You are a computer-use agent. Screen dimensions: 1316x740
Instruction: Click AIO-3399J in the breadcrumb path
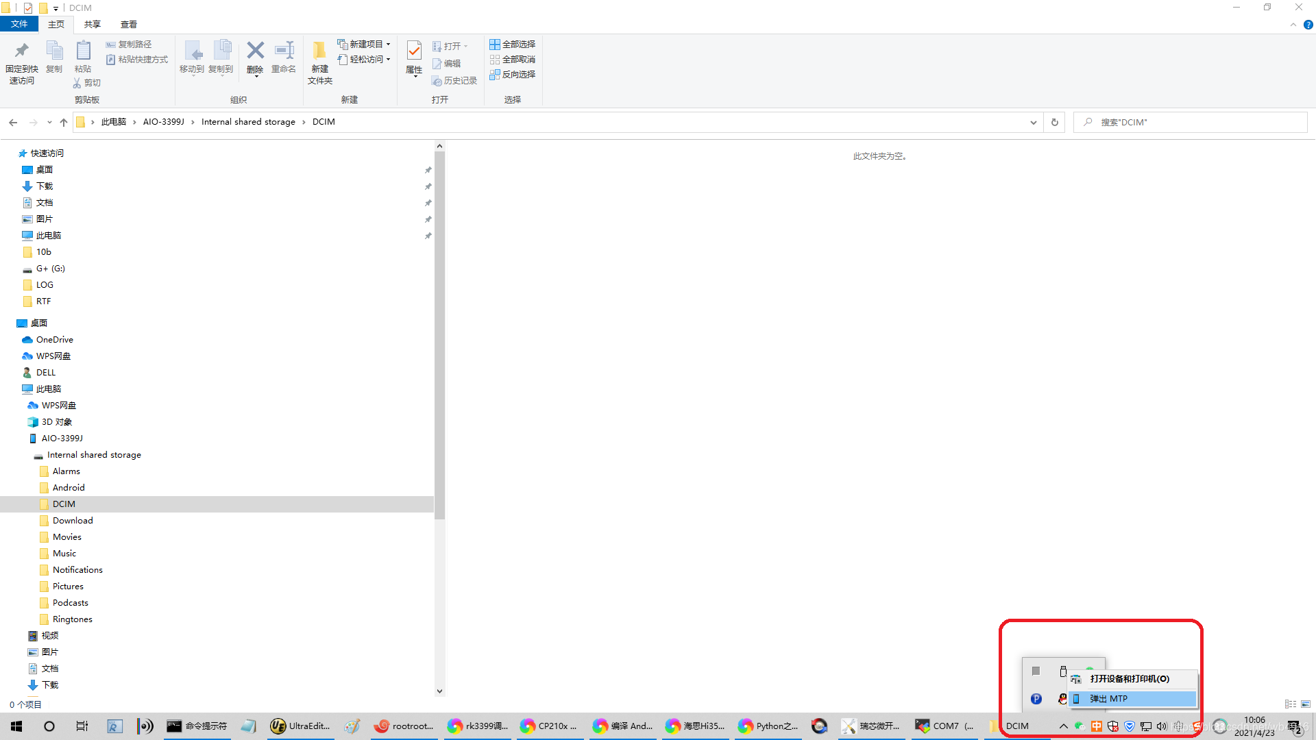click(163, 122)
